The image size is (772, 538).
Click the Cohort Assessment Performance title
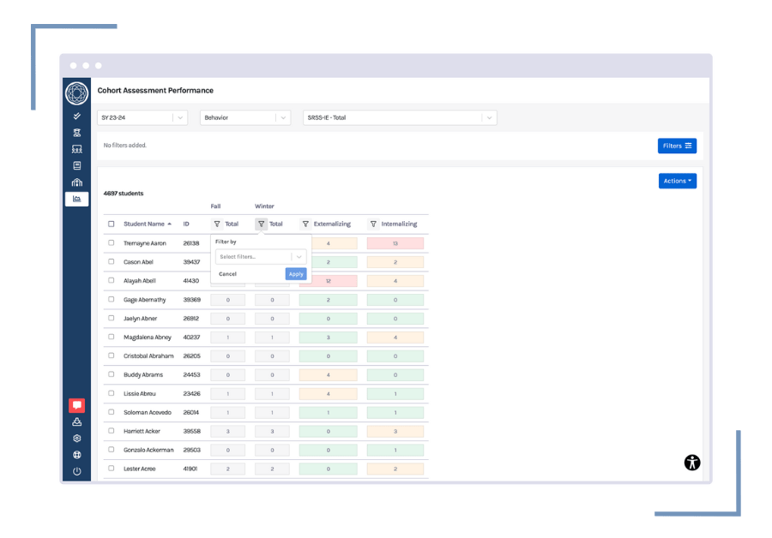pyautogui.click(x=155, y=91)
